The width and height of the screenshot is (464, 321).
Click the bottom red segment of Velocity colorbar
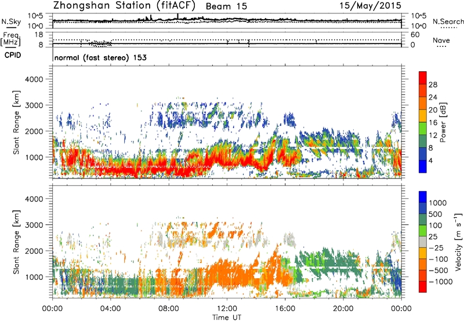pos(423,287)
